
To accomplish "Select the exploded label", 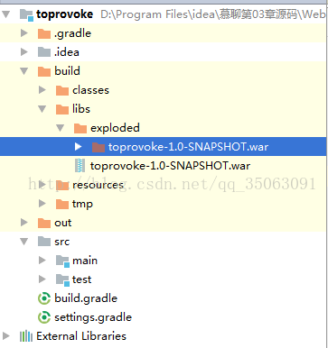I will (x=115, y=128).
